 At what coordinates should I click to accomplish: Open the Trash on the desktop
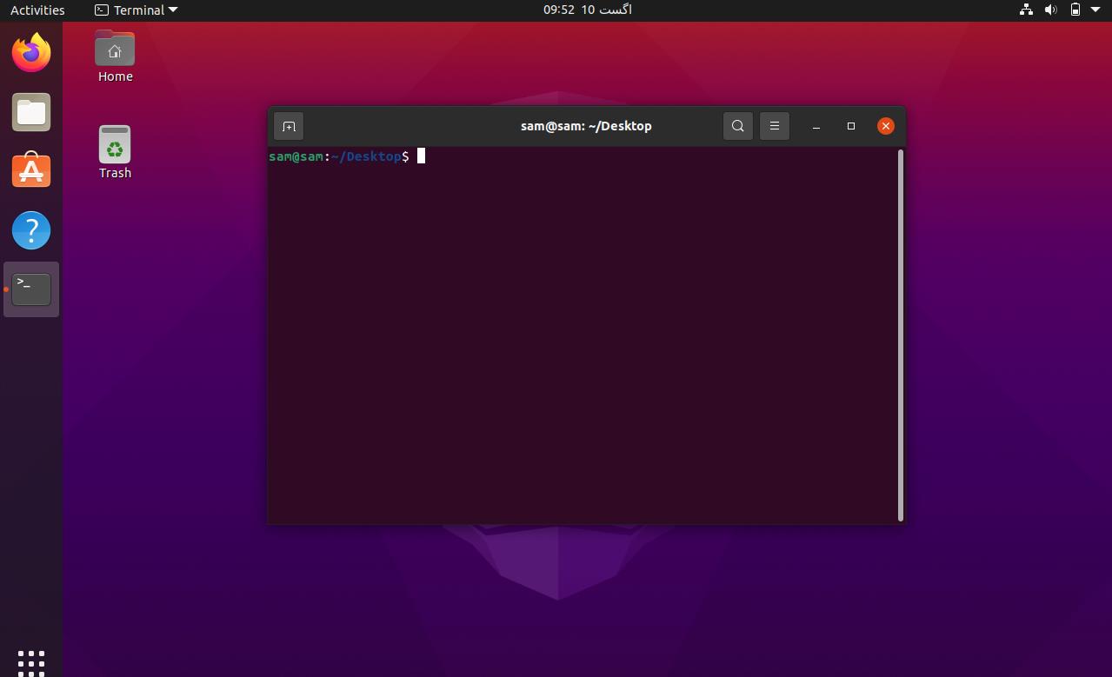[115, 144]
